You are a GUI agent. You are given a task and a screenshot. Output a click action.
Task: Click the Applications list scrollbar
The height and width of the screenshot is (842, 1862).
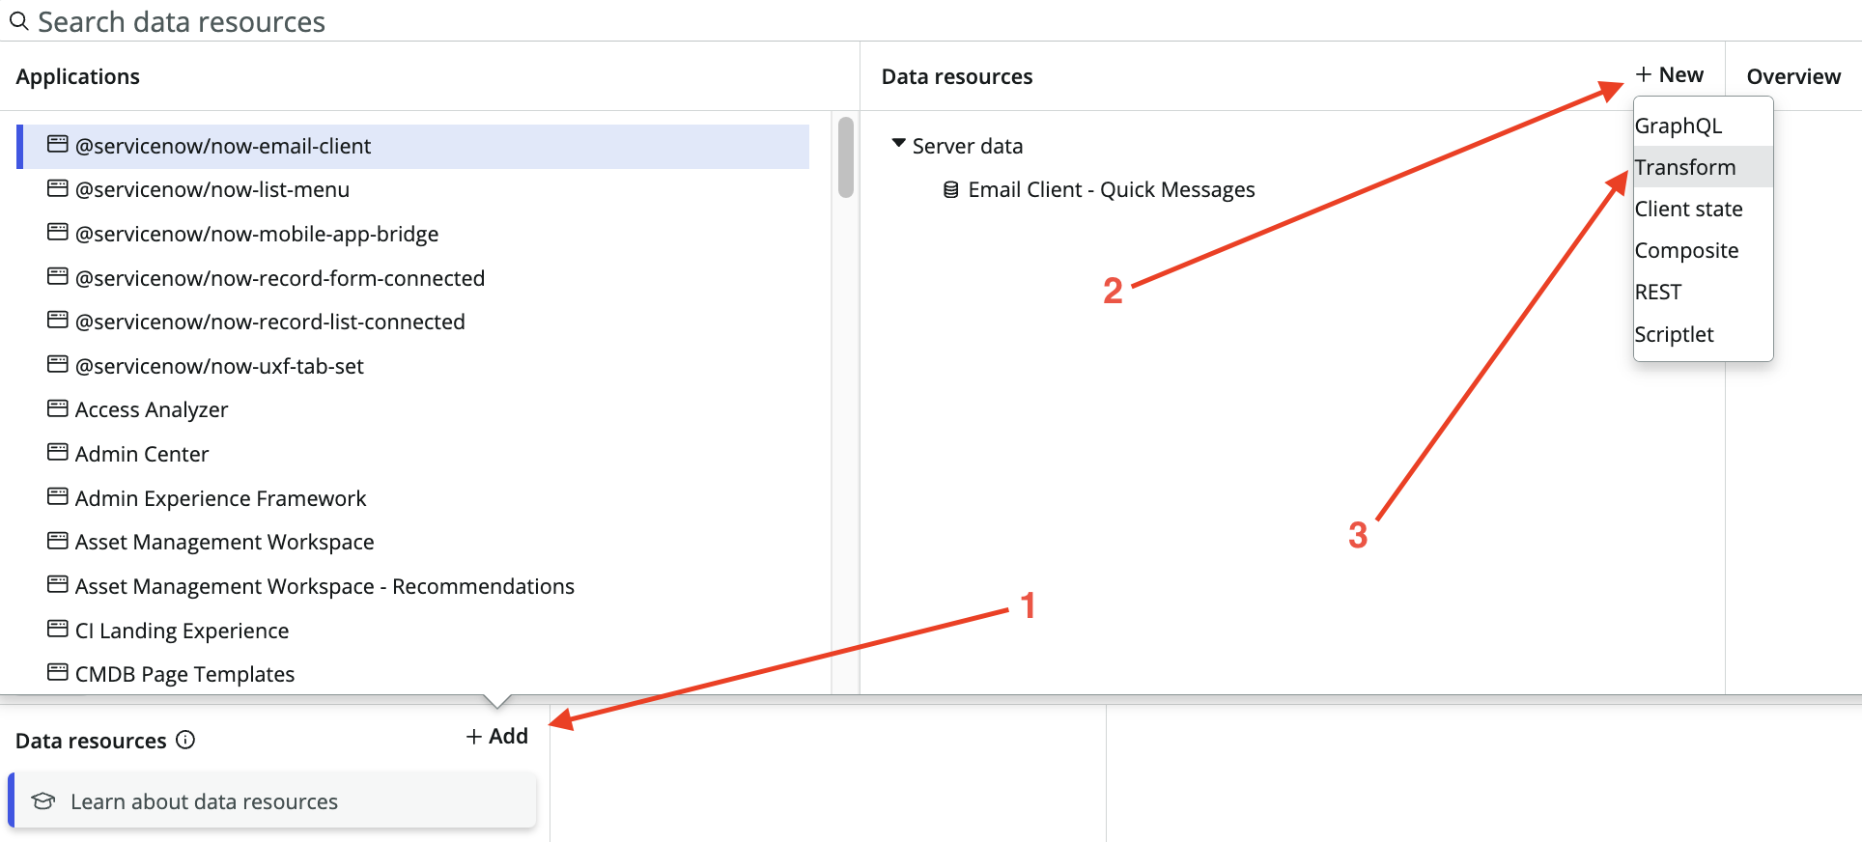[846, 157]
